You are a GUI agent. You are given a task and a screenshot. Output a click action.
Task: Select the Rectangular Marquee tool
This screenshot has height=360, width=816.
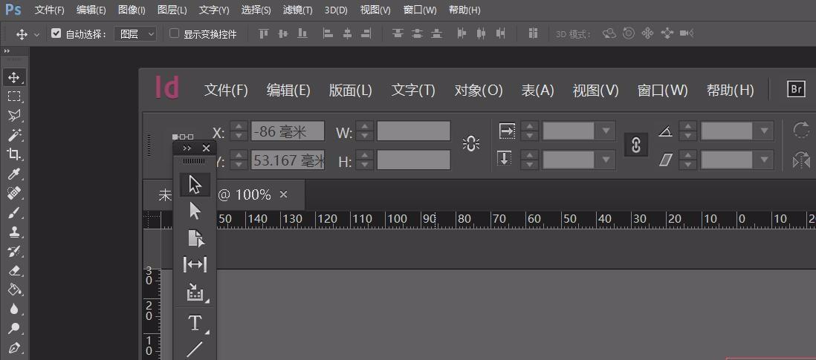coord(14,96)
